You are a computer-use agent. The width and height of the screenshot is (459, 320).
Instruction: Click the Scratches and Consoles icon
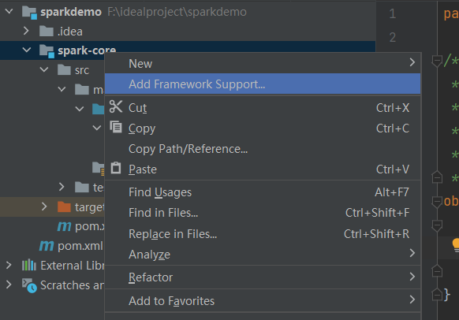[x=29, y=285]
